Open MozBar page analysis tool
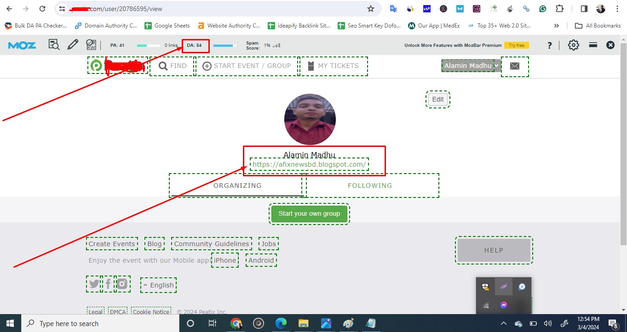The width and height of the screenshot is (627, 332). 54,45
